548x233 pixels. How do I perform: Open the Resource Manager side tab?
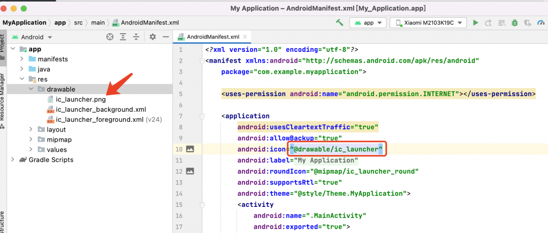(x=3, y=97)
